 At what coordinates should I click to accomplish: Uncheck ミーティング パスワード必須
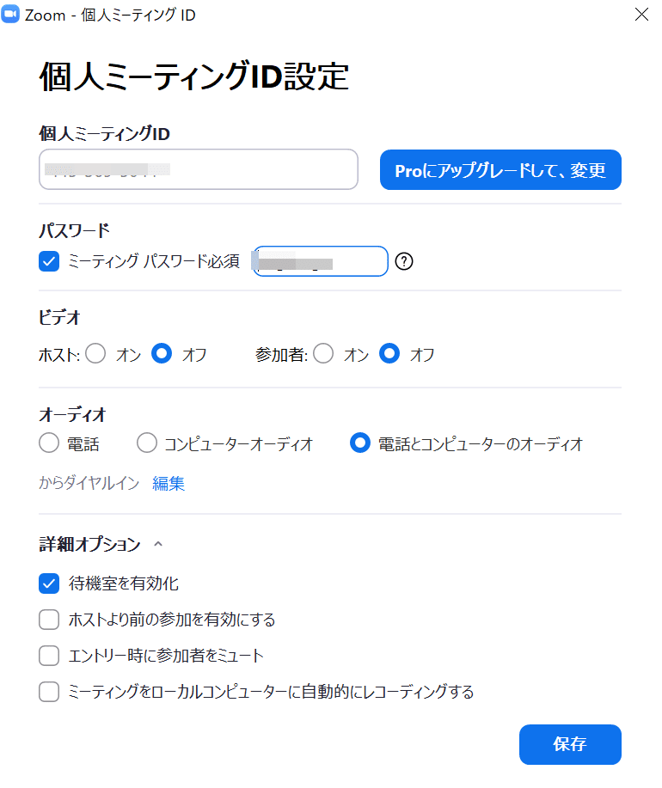(x=49, y=261)
